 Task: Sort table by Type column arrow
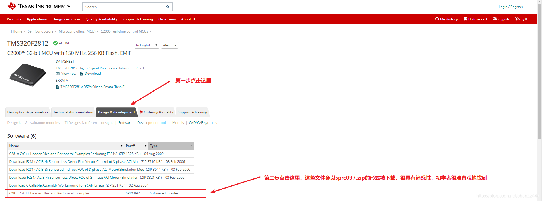pos(192,146)
